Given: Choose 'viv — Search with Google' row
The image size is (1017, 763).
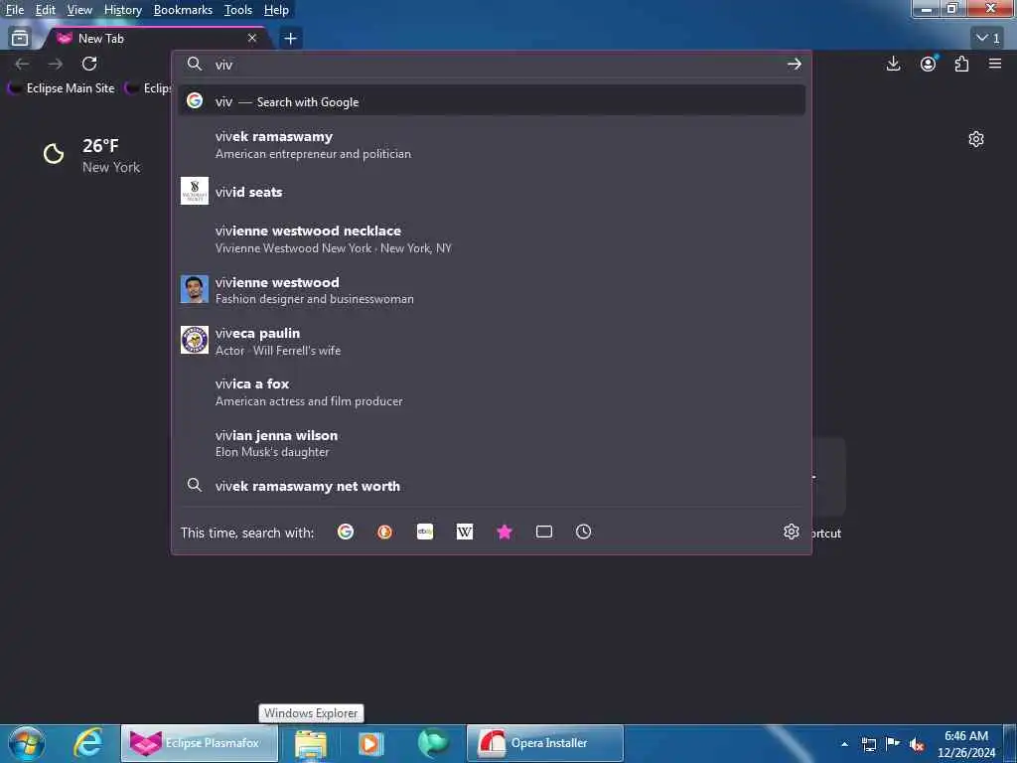Looking at the screenshot, I should [x=492, y=101].
